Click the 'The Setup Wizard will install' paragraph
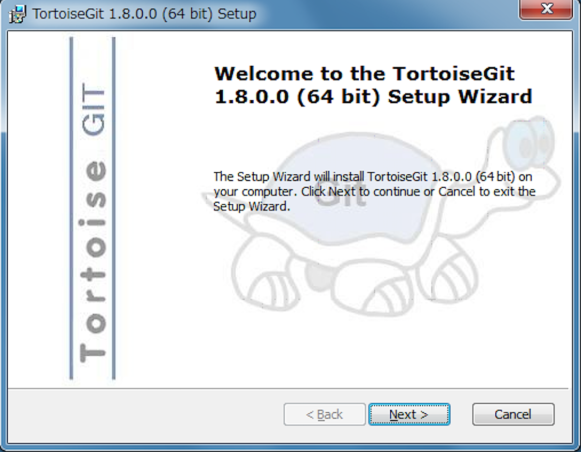 point(374,191)
